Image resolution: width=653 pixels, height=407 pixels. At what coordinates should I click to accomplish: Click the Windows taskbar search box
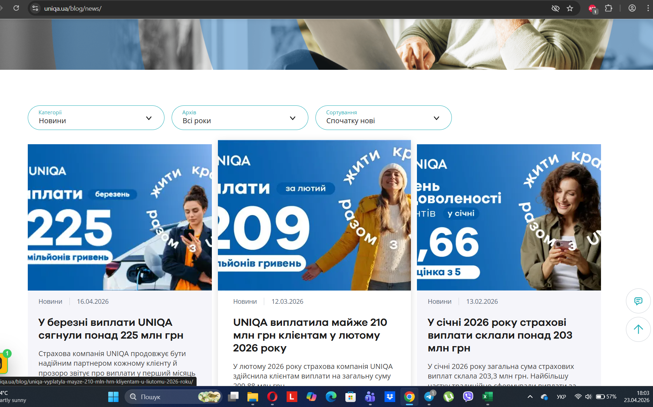173,397
